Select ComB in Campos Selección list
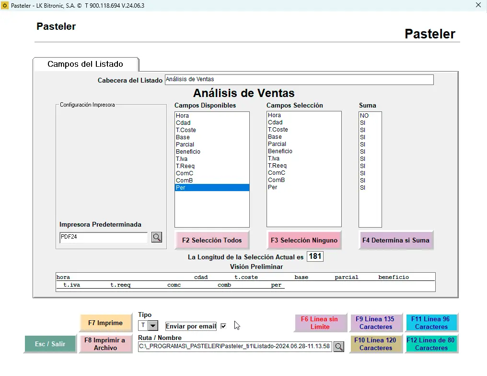 tap(304, 180)
